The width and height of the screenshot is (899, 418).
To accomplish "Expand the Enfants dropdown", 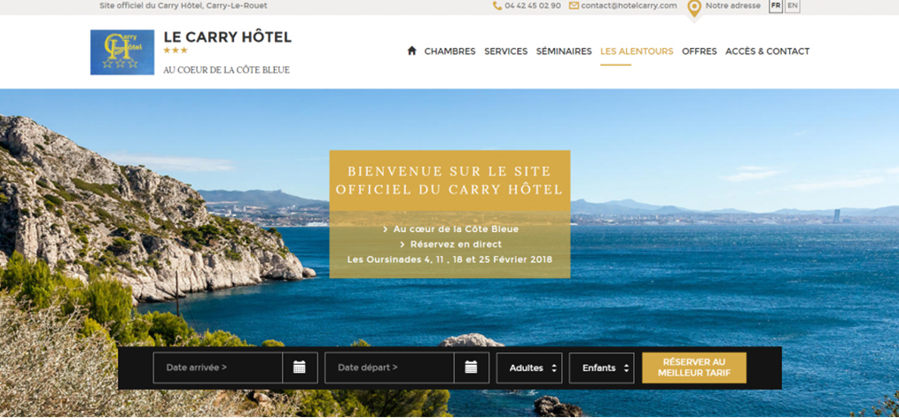I will click(x=601, y=368).
